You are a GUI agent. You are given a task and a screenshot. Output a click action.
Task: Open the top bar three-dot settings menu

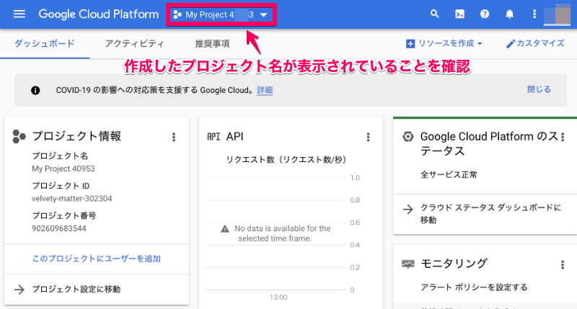point(534,14)
